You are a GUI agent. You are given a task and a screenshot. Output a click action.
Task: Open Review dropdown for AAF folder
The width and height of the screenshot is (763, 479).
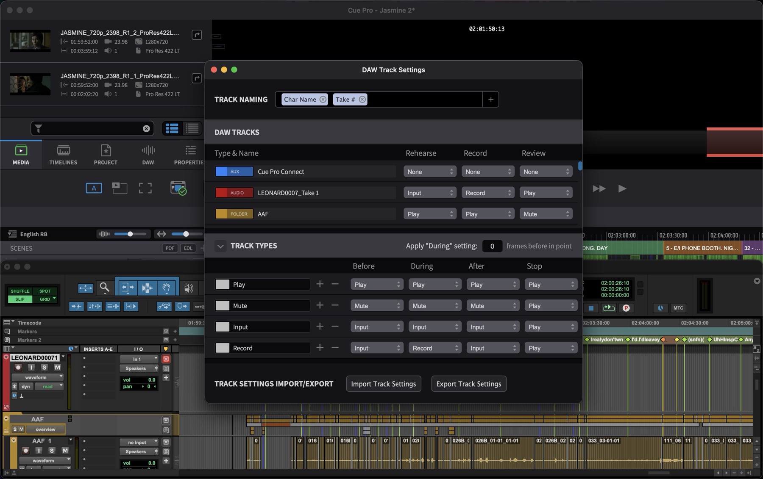point(546,214)
